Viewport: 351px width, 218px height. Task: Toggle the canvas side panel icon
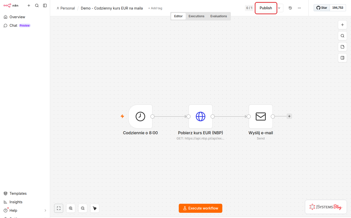pyautogui.click(x=342, y=58)
